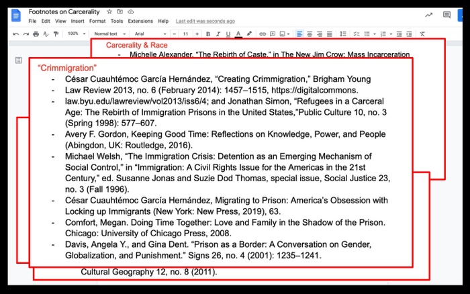Redo the last undone action
The image size is (470, 294).
tap(26, 34)
